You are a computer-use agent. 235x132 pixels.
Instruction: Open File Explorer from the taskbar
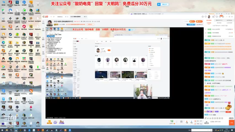7,130
